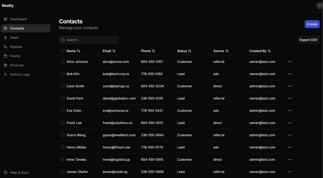This screenshot has width=323, height=178.
Task: Click the Dashboard grid icon in sidebar
Action: (5, 19)
